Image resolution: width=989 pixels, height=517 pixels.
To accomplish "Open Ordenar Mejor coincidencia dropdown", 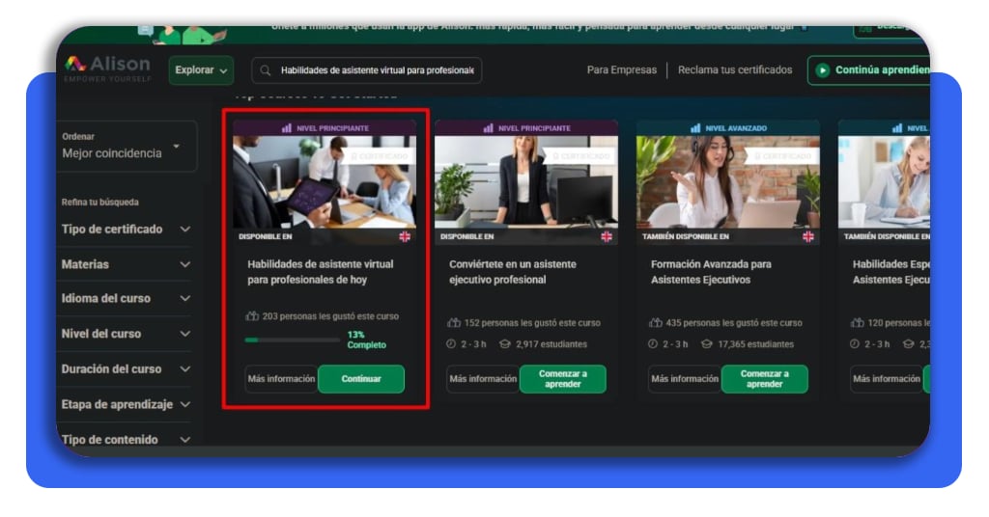I will click(127, 146).
